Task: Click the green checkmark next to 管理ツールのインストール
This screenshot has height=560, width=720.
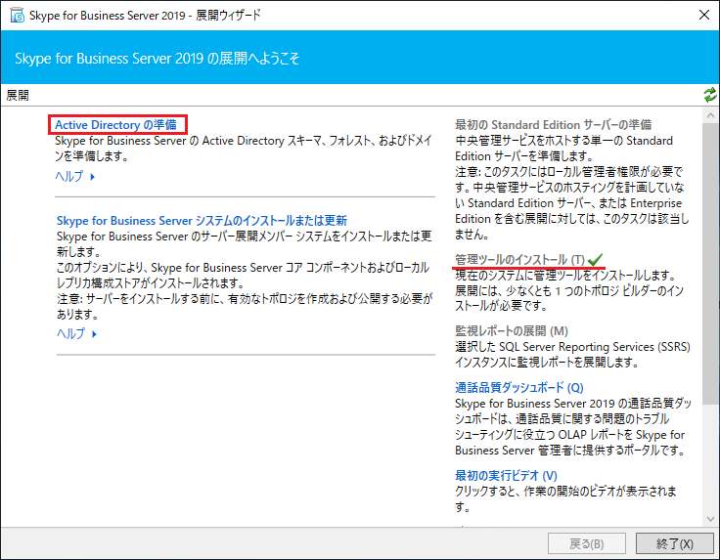Action: pyautogui.click(x=595, y=260)
